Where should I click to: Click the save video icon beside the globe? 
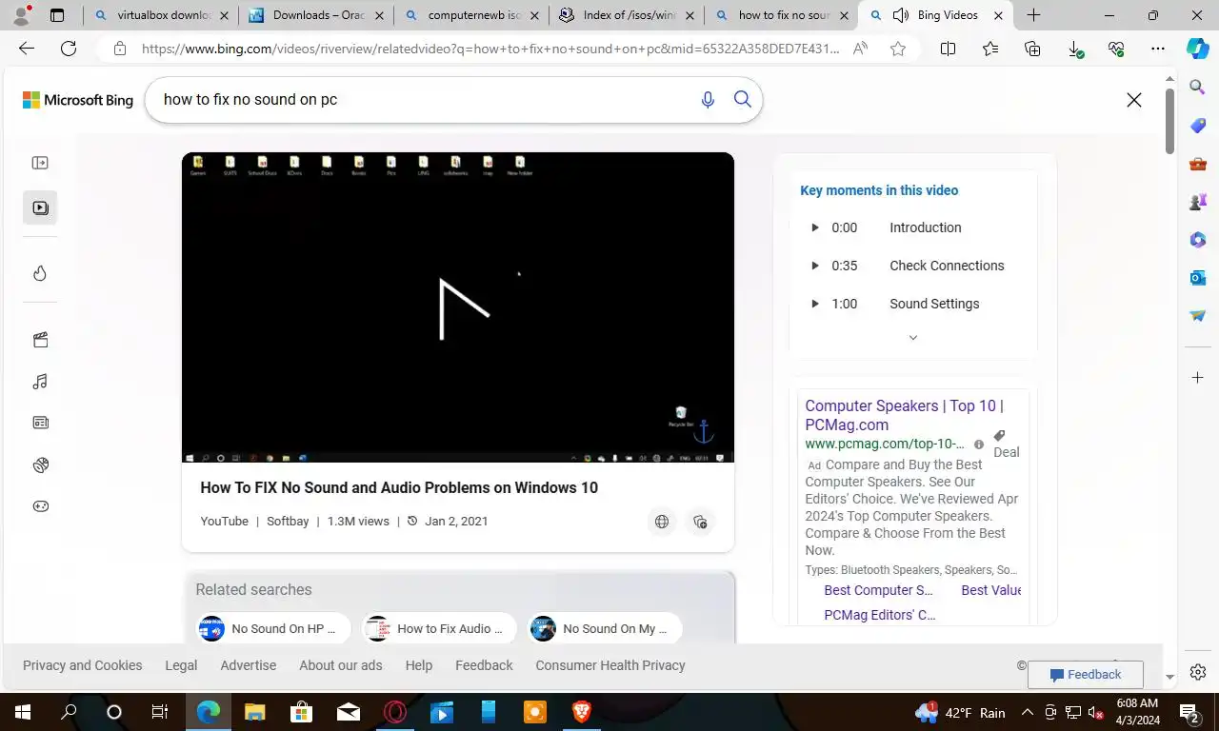pyautogui.click(x=700, y=522)
